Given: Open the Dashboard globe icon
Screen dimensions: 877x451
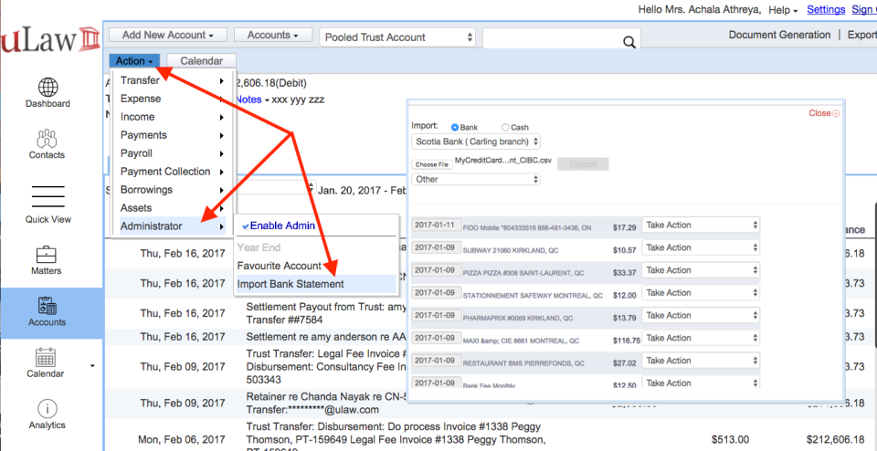Looking at the screenshot, I should 48,87.
